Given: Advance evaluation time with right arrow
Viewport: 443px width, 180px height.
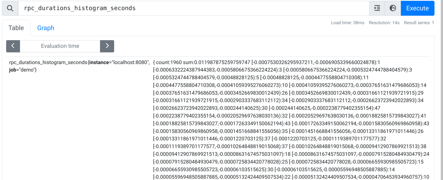Looking at the screenshot, I should 107,46.
